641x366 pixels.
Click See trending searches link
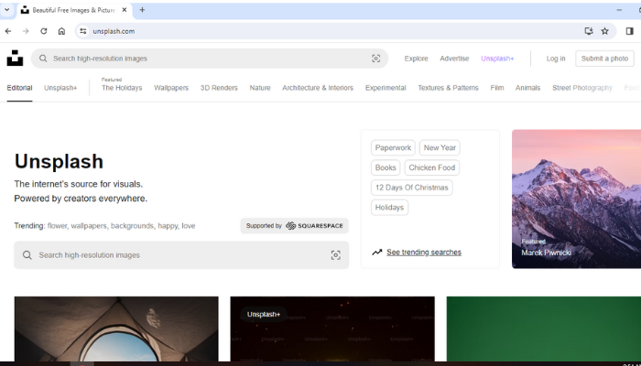point(424,253)
